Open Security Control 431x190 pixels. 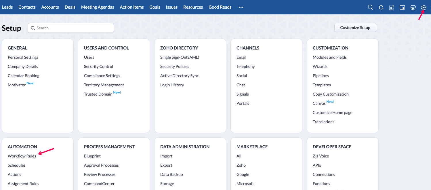tap(98, 66)
